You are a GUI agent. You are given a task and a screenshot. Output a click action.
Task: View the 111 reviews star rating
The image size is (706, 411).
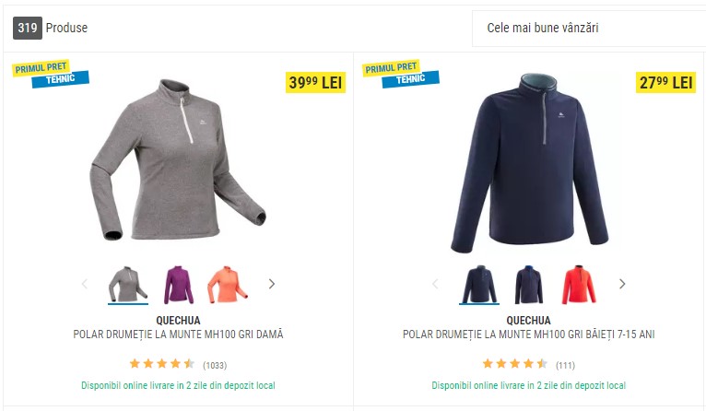[x=515, y=364]
